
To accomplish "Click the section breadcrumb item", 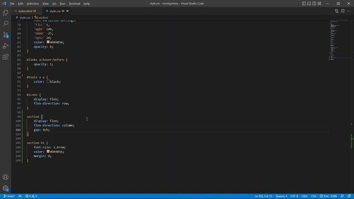I will tap(43, 17).
